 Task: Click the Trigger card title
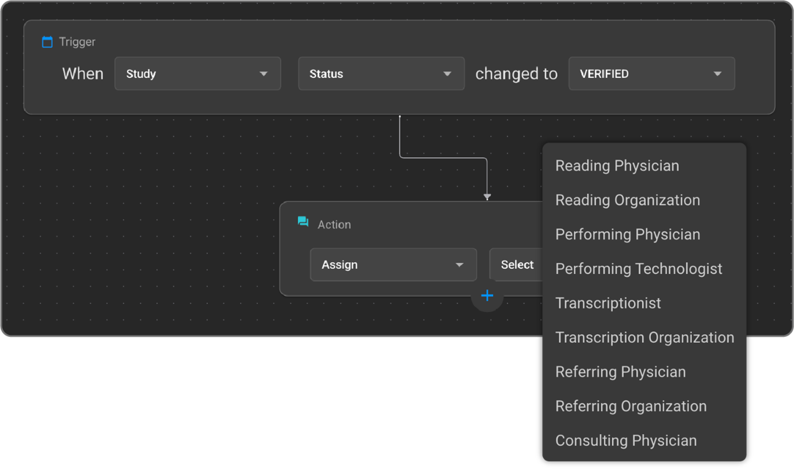pyautogui.click(x=77, y=42)
